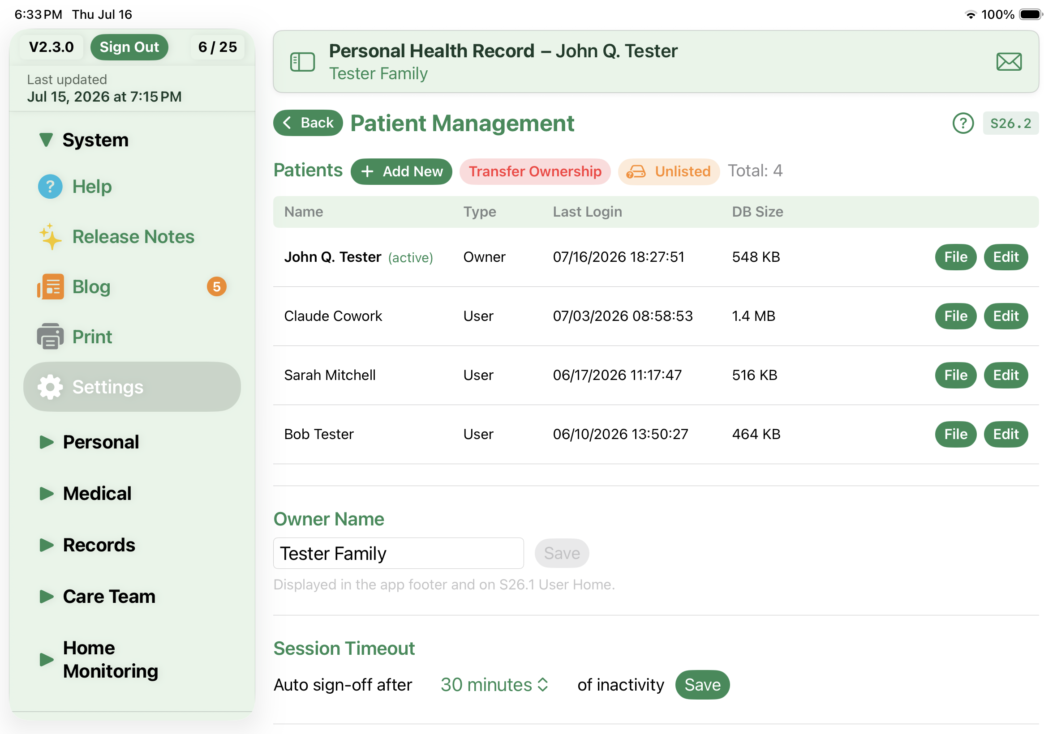Click Save next to Owner Name field
The image size is (1057, 734).
click(x=561, y=553)
